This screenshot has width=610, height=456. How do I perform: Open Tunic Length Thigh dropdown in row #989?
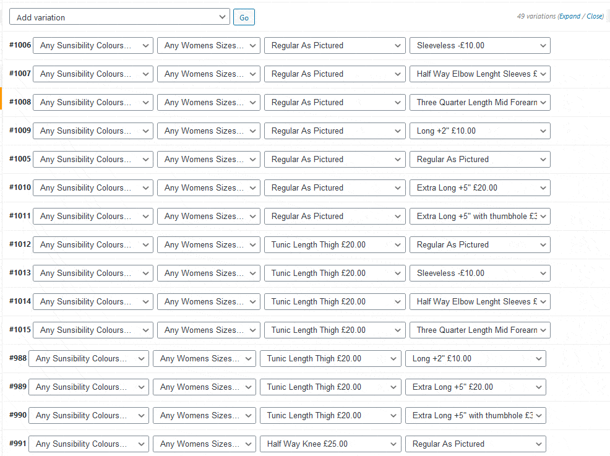point(331,387)
